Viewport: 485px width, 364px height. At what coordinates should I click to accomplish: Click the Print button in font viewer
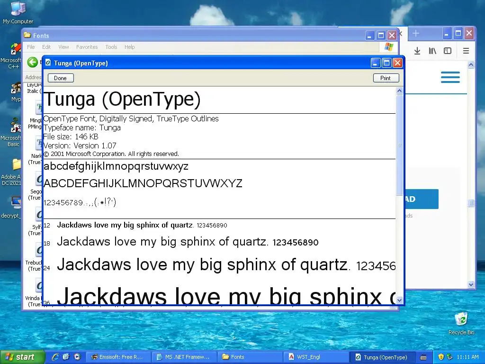pos(386,78)
